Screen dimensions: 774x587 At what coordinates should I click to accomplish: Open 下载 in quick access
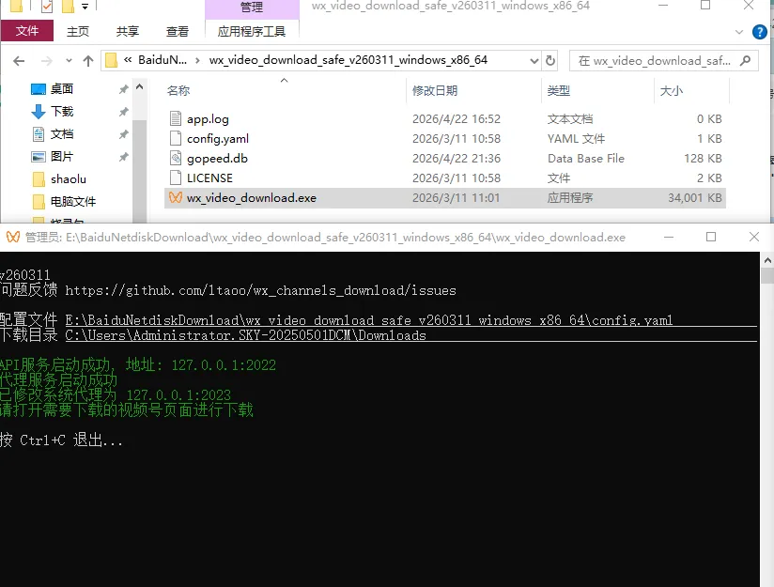click(62, 112)
